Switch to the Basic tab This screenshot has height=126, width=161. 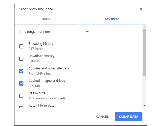pyautogui.click(x=46, y=19)
